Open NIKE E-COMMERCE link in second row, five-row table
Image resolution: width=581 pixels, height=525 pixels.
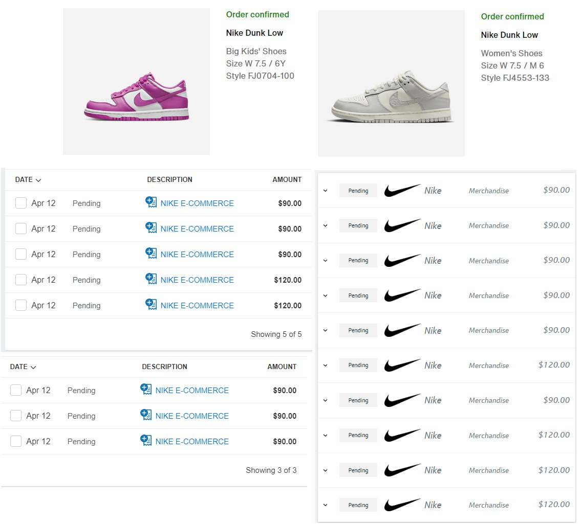(197, 229)
